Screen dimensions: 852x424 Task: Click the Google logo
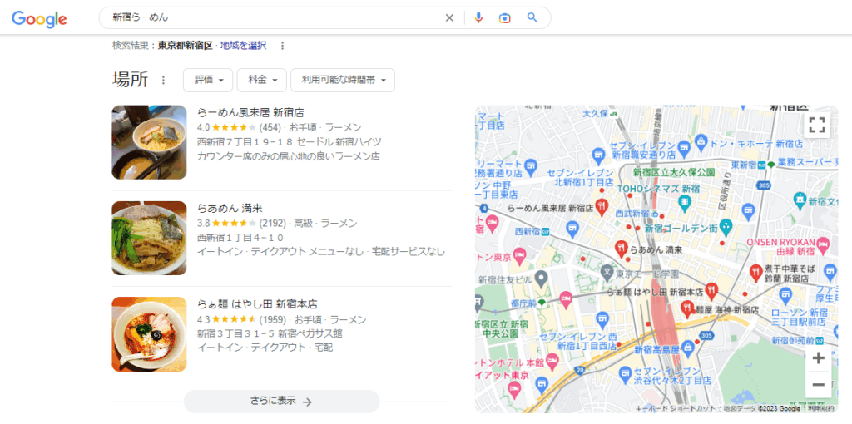pos(39,18)
